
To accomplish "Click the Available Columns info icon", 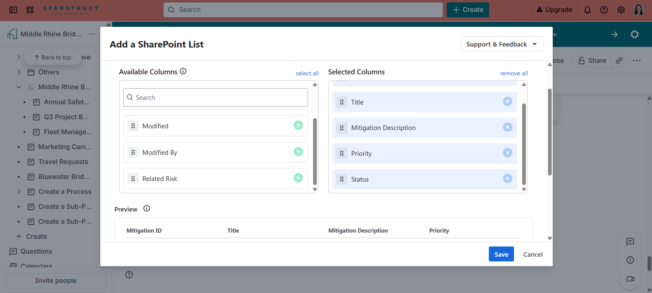I will tap(183, 71).
